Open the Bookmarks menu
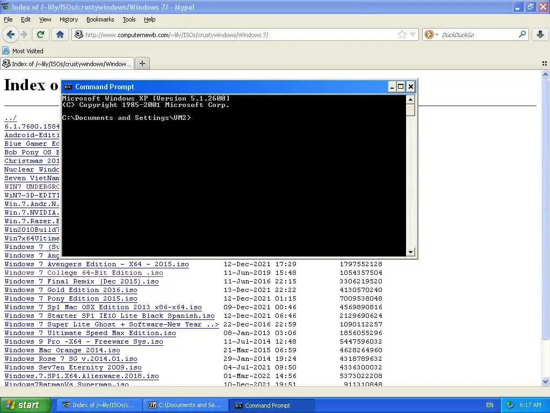The image size is (550, 413). [100, 19]
